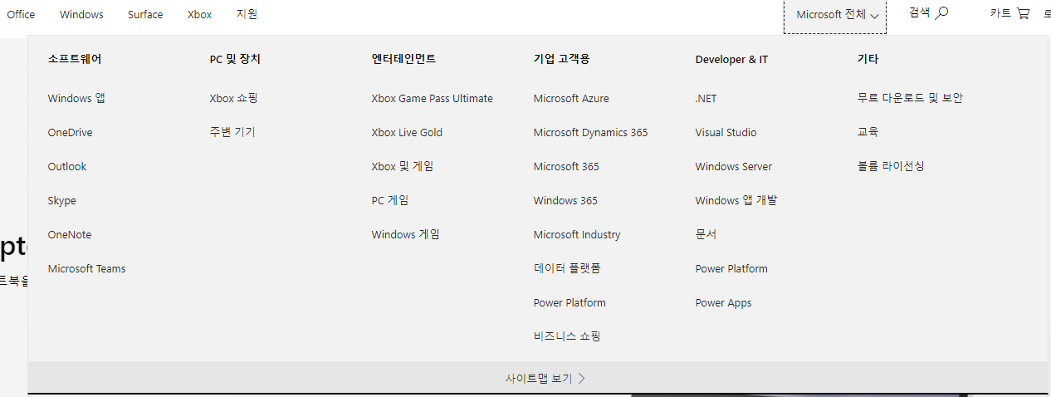1051x397 pixels.
Task: Open 무료 다운로드 및 보안 link
Action: click(910, 98)
